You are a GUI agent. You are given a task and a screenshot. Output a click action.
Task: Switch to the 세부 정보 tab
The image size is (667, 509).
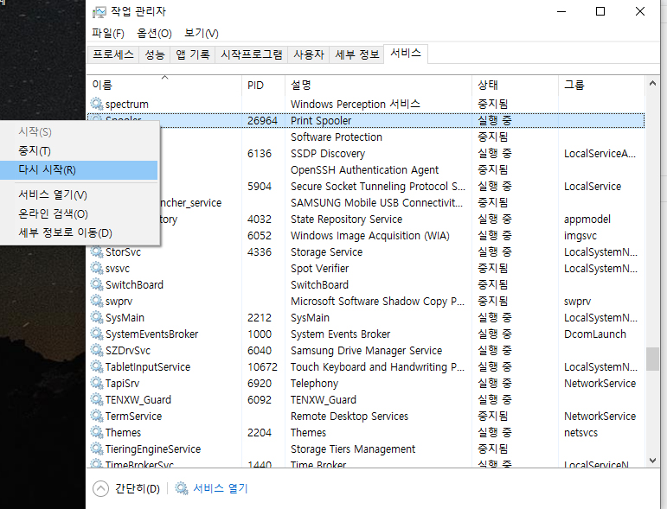357,54
